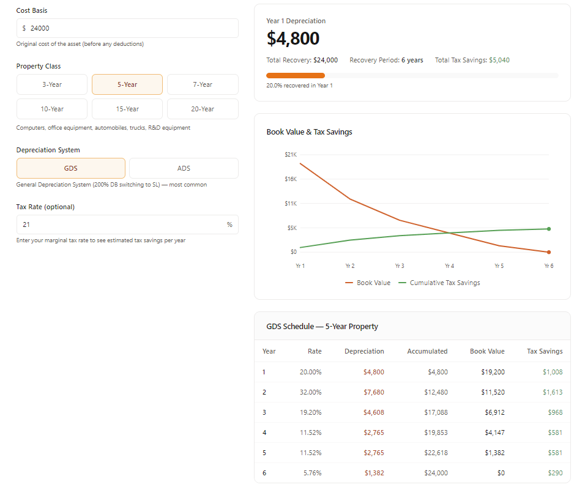This screenshot has width=585, height=490.
Task: Click the Book Value column header
Action: point(487,351)
